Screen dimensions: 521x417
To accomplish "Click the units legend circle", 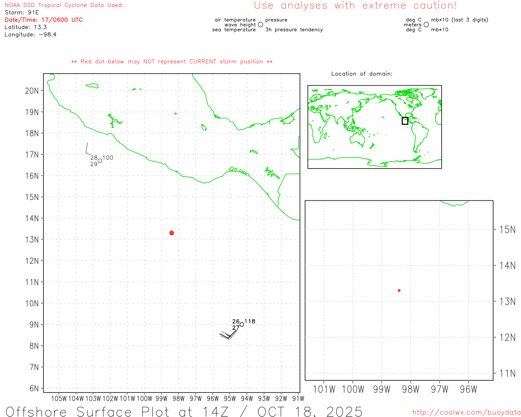I will point(426,25).
